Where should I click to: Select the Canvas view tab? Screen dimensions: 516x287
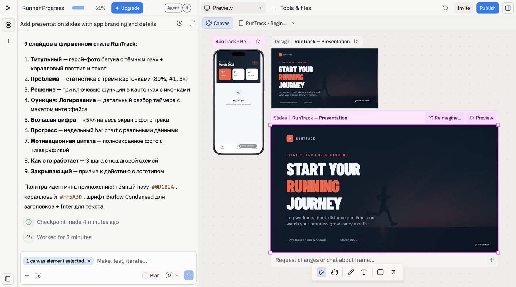[x=217, y=23]
